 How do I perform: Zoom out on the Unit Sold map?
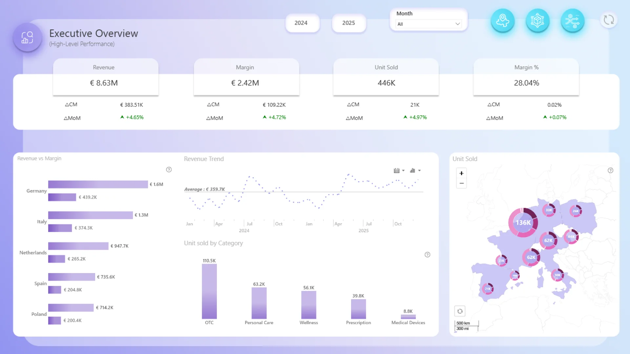point(461,183)
